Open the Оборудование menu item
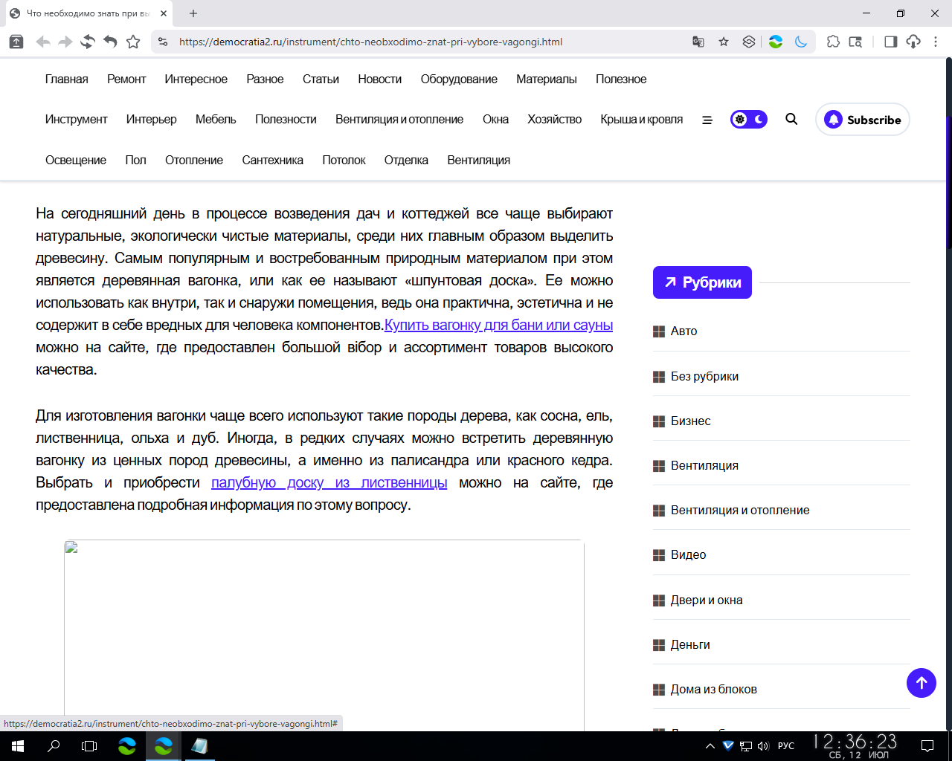952x761 pixels. point(459,79)
